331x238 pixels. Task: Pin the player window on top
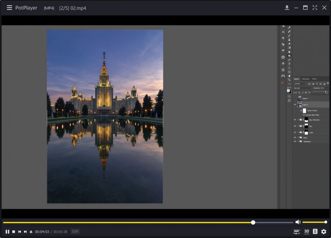(x=287, y=8)
